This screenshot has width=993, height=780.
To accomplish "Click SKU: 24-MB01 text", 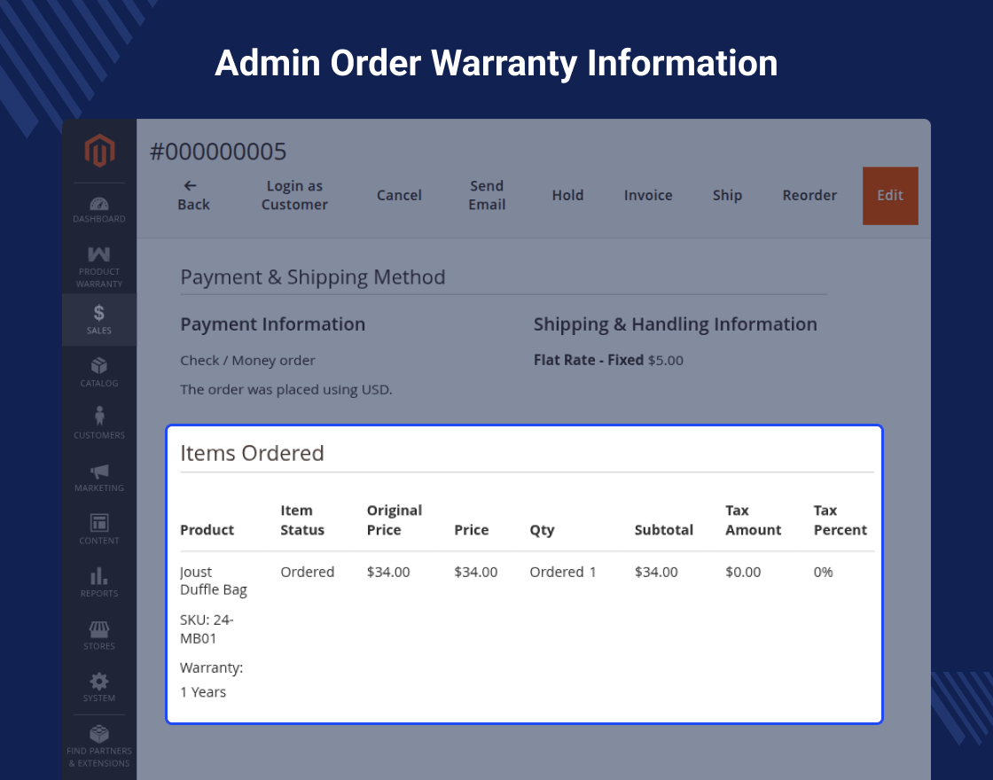I will pos(207,628).
